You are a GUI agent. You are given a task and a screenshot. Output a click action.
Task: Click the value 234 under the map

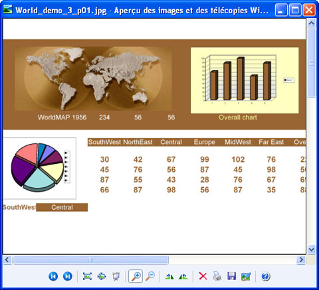pos(104,117)
